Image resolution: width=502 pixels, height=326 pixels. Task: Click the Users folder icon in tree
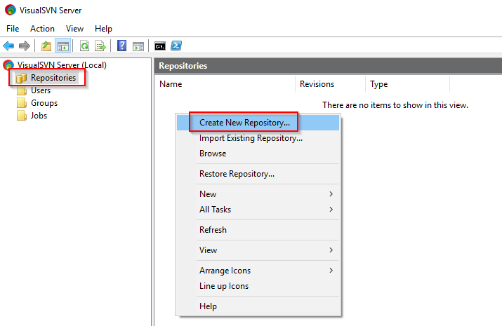click(x=22, y=90)
